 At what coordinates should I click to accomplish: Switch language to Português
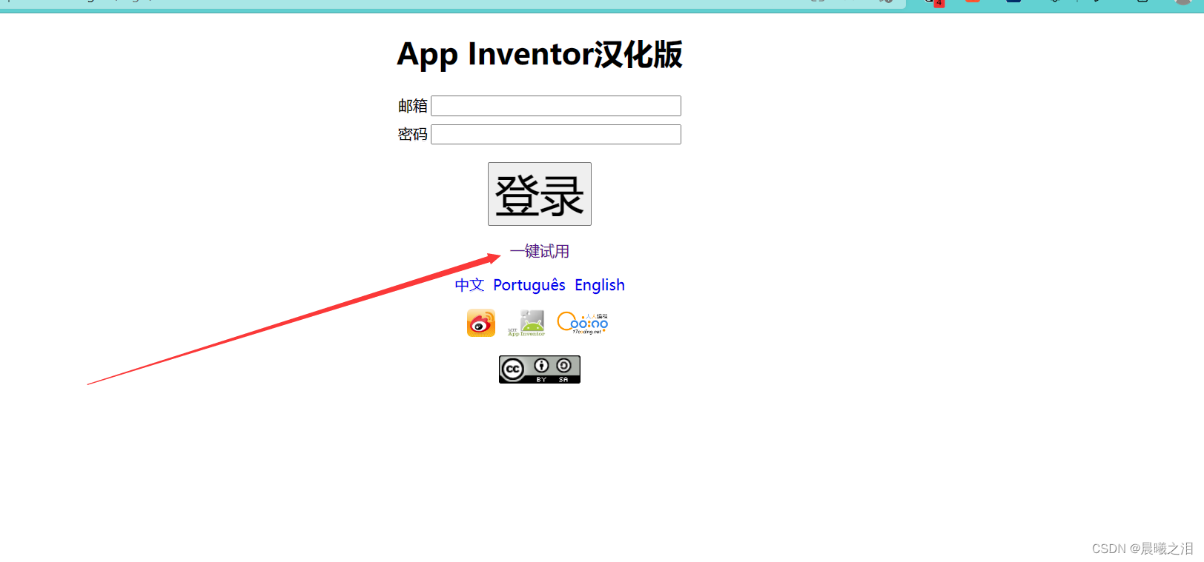click(x=529, y=285)
